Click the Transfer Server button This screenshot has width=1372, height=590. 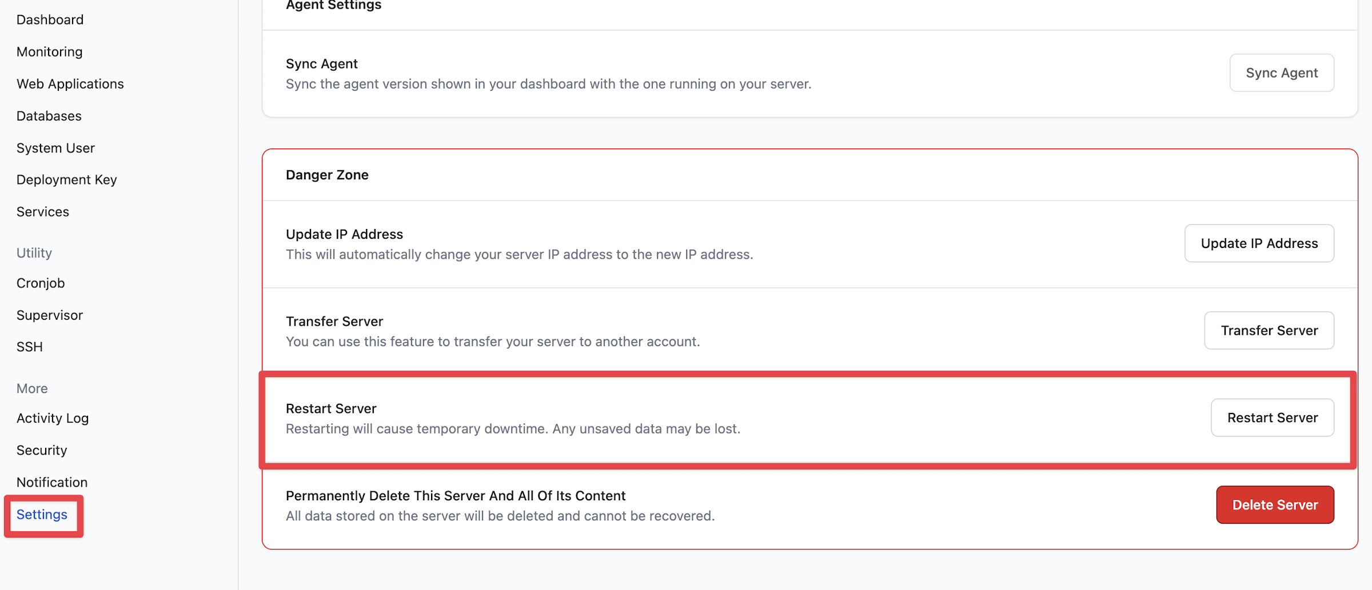(1269, 330)
